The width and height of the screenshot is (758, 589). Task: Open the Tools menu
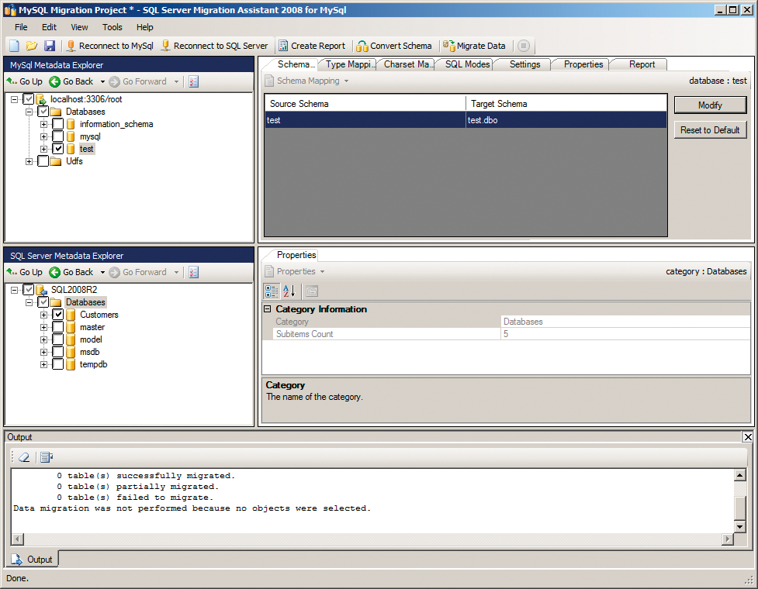pyautogui.click(x=112, y=27)
